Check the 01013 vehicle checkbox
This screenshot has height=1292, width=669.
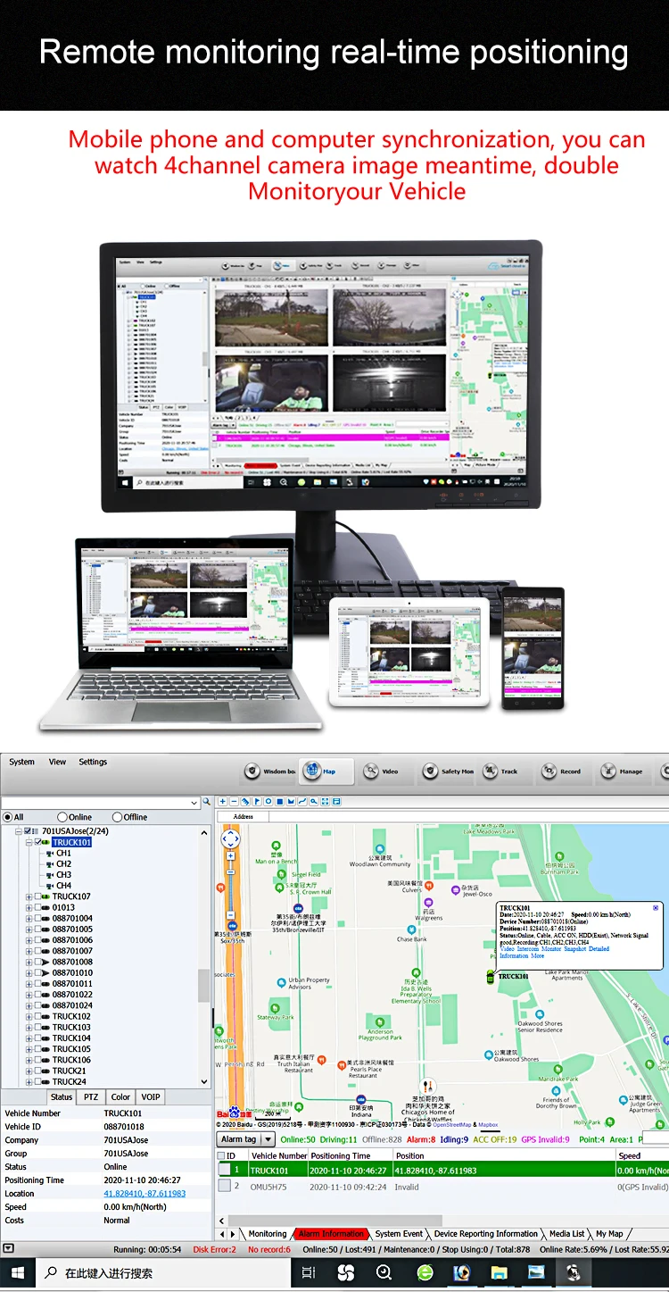point(37,907)
